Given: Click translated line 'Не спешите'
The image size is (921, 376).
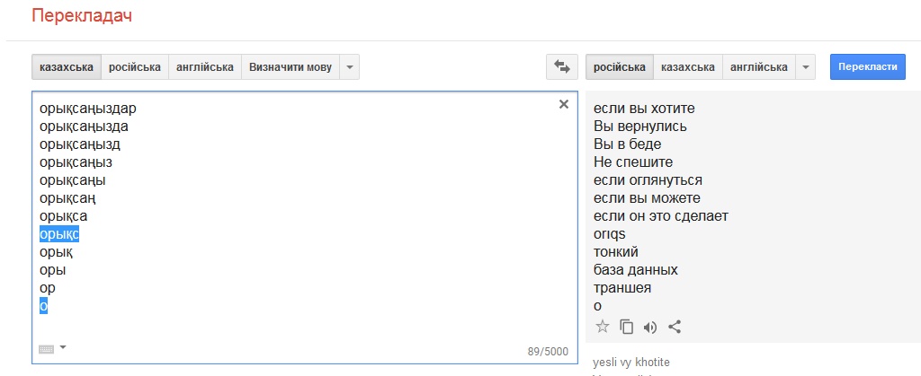Looking at the screenshot, I should click(633, 162).
